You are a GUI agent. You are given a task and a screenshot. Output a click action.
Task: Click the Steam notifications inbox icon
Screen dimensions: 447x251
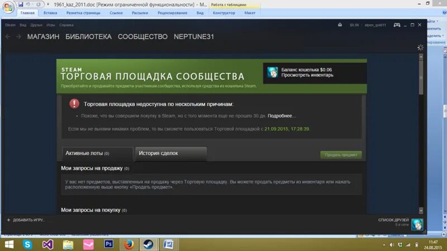point(340,25)
